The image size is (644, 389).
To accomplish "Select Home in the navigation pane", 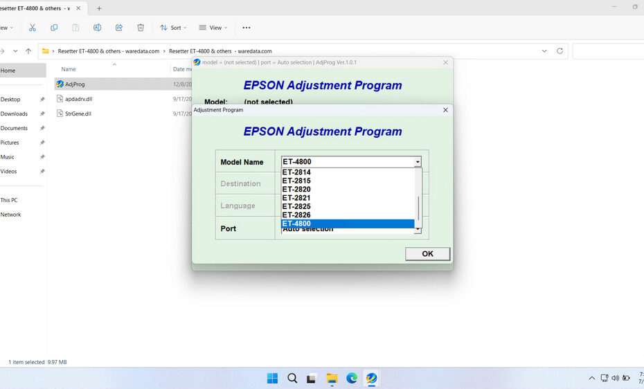I will (23, 71).
